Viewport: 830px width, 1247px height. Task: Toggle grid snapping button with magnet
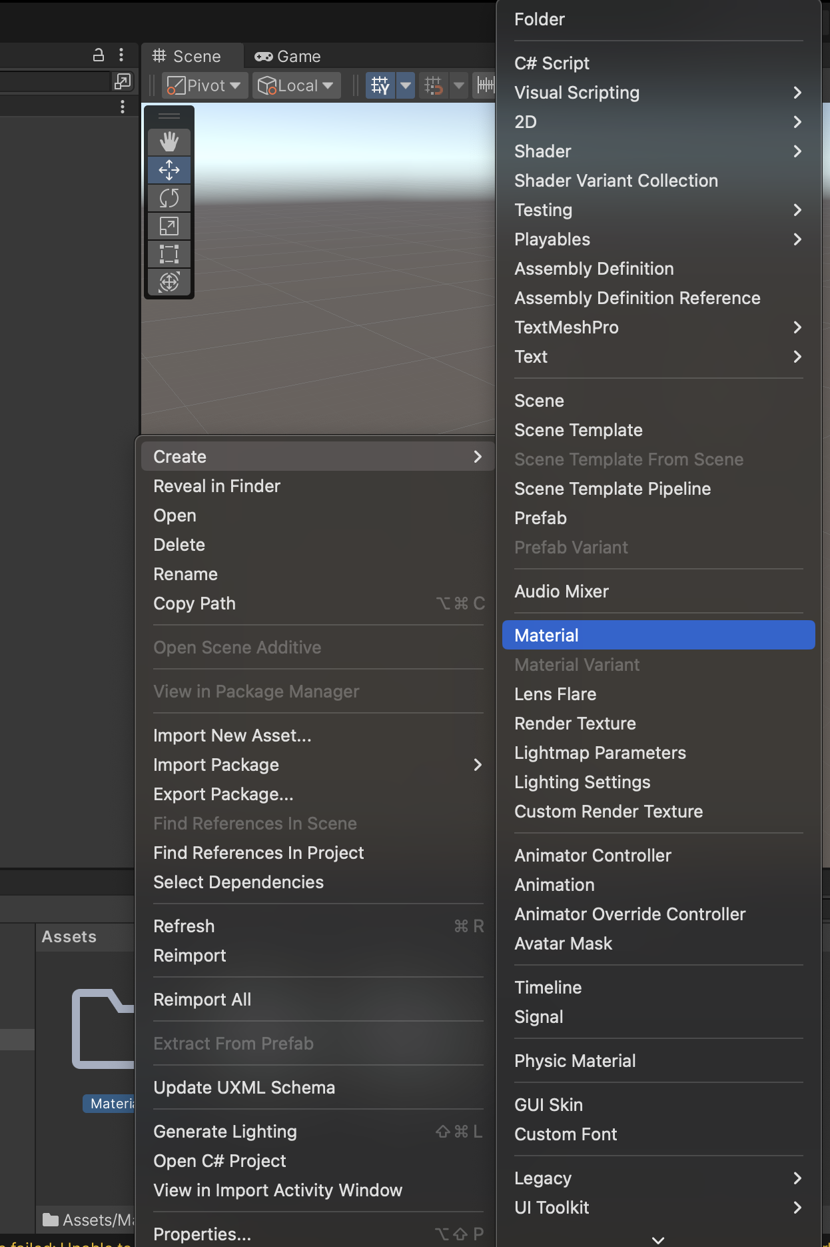tap(434, 85)
